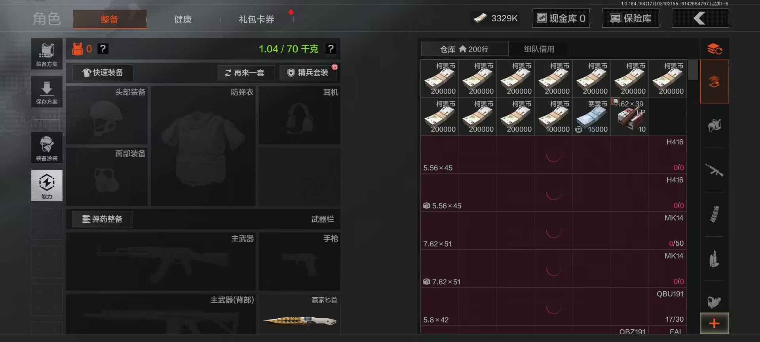Click the warehouse scrollbar handle

point(693,70)
